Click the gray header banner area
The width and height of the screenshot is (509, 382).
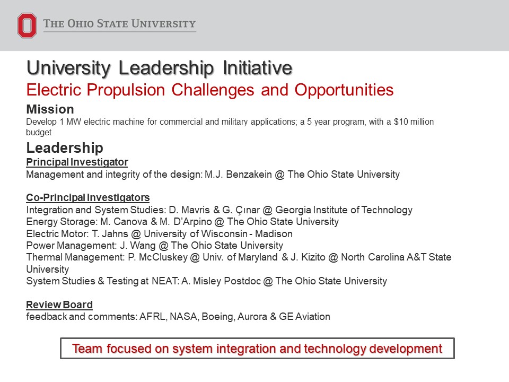(x=345, y=25)
